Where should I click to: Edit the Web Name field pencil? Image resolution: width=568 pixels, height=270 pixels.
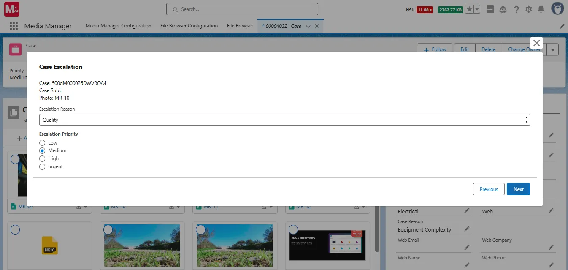[x=467, y=265]
